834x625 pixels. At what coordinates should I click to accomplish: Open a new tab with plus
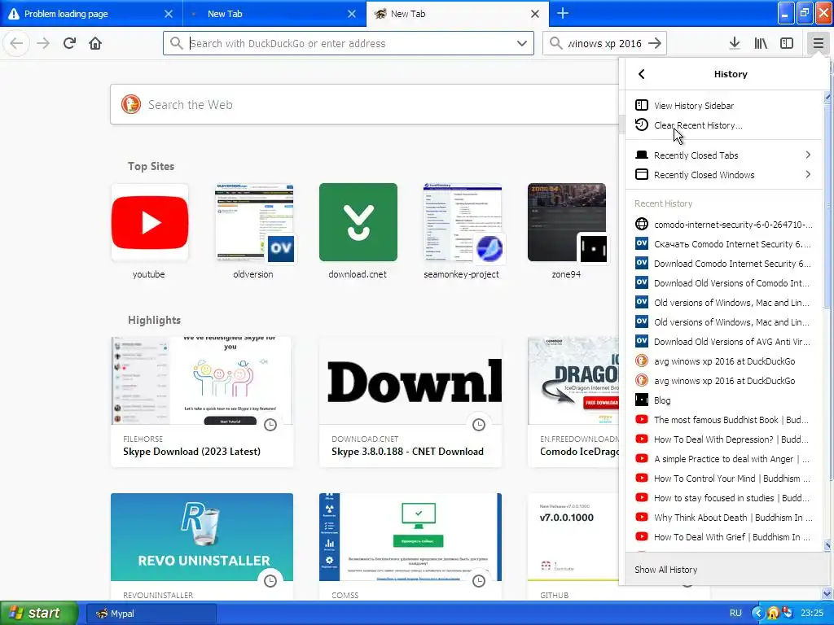click(563, 13)
